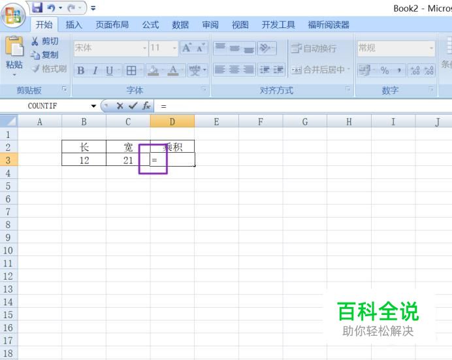
Task: Open the Quick Access Toolbar customize arrow
Action: pos(93,8)
